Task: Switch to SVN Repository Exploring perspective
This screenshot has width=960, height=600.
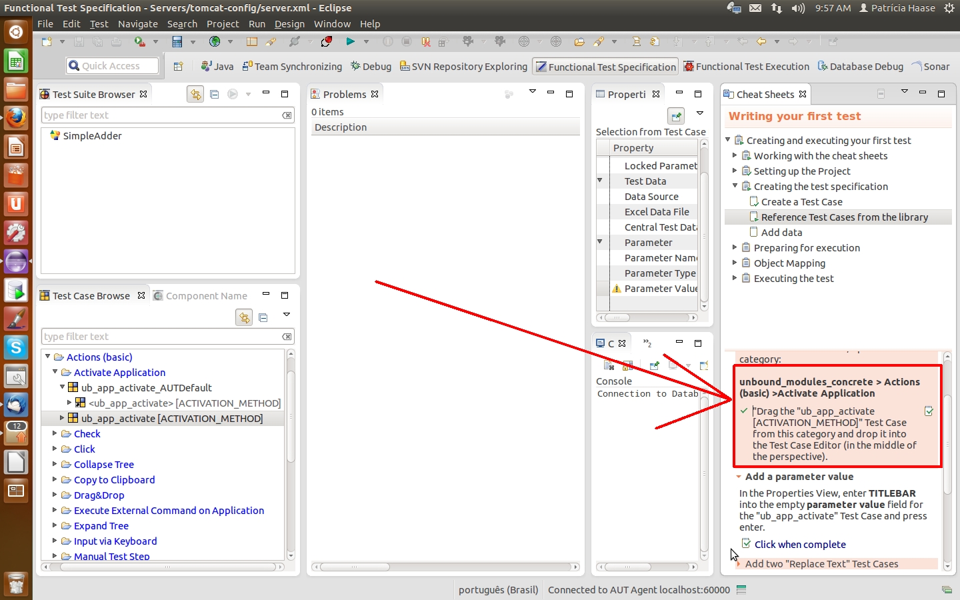Action: click(463, 67)
